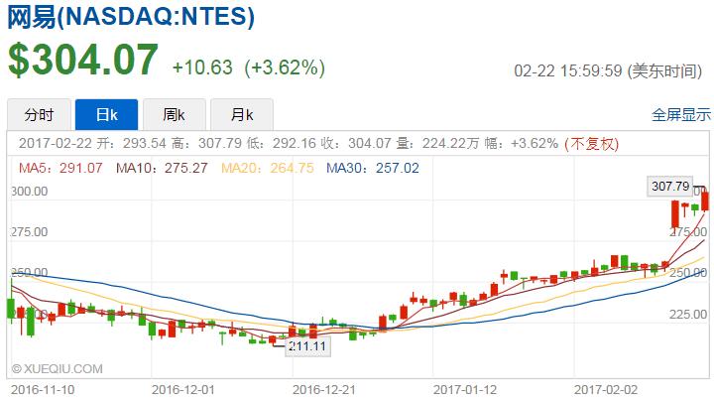Screen dimensions: 714x402
Task: Open fullscreen view via 全屏显示 link
Action: 680,115
